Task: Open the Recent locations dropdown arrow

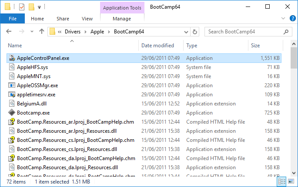Action: (x=32, y=32)
